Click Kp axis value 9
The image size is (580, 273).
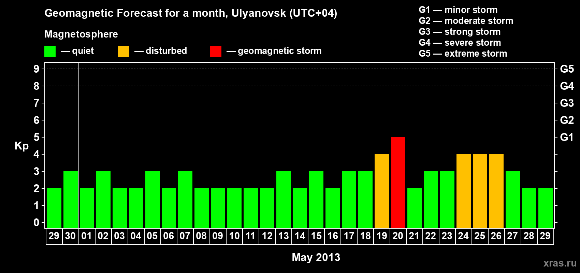37,69
